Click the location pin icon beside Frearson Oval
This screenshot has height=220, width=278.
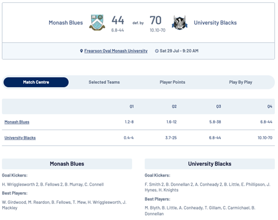click(x=81, y=51)
